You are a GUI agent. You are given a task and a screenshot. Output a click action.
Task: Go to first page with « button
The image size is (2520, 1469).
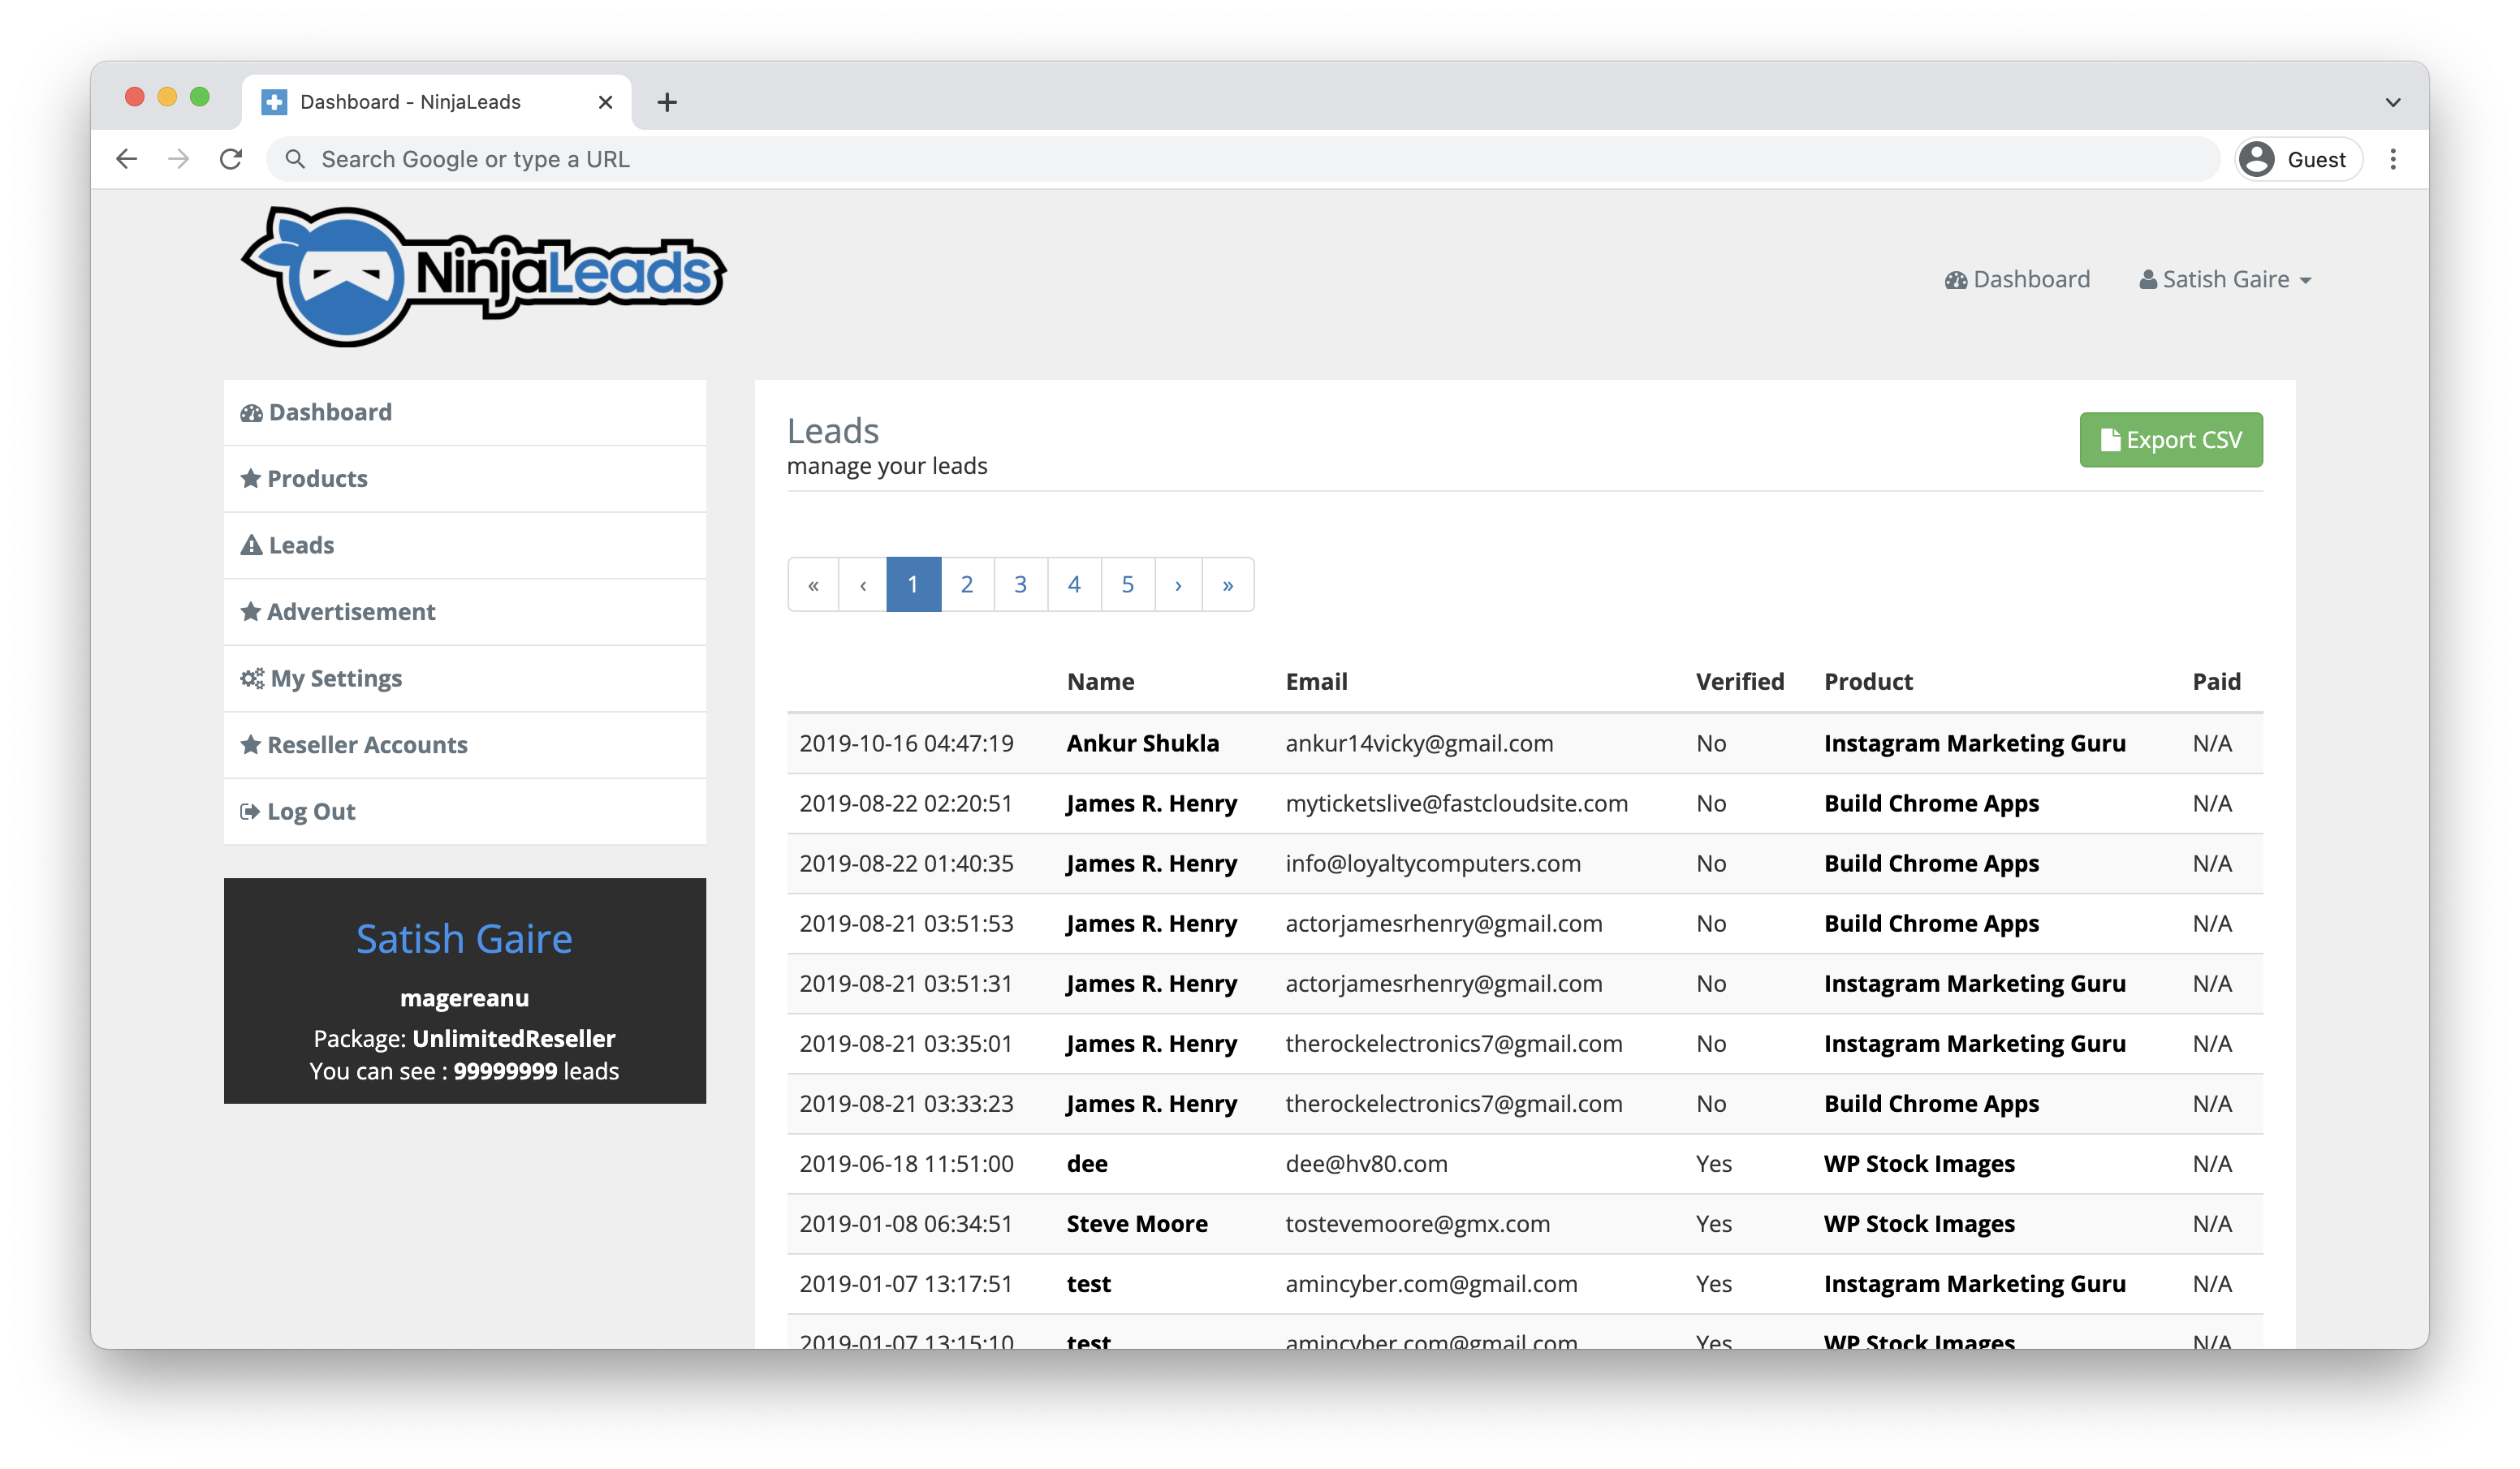point(814,584)
